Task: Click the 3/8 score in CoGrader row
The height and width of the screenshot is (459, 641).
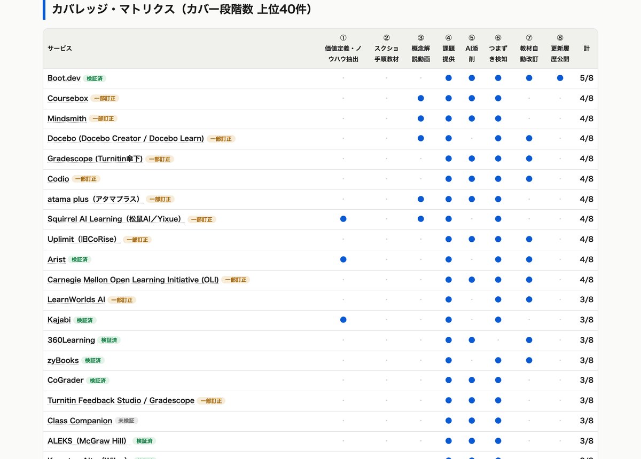Action: 587,380
